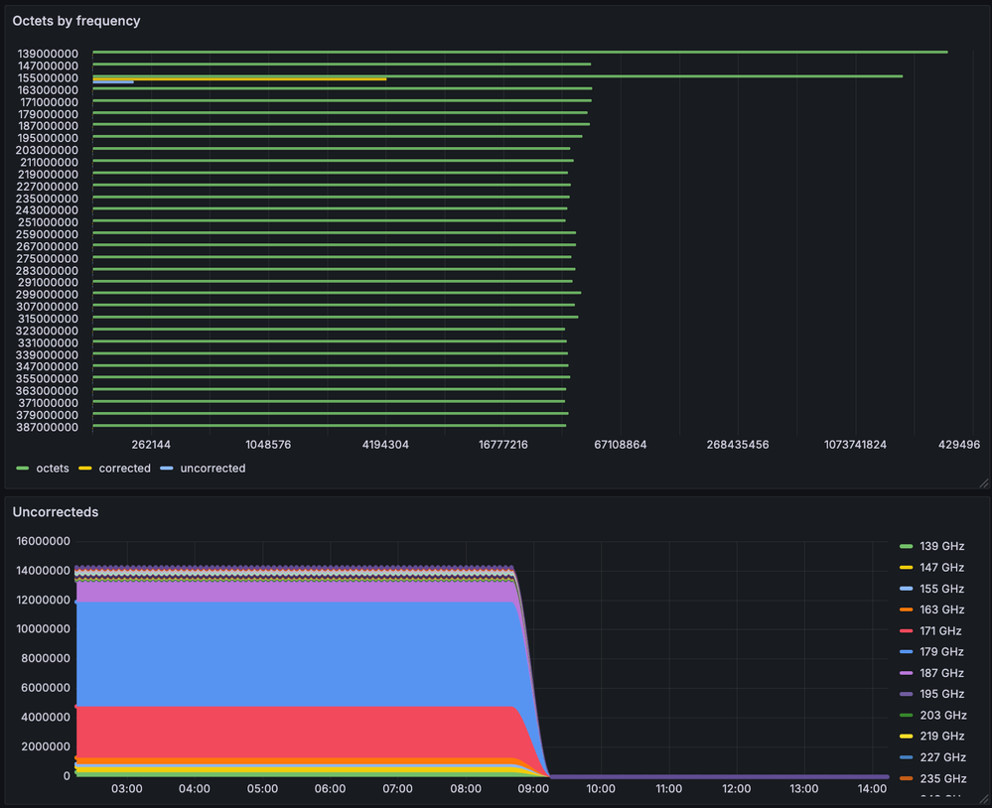Select the 219 GHz legend entry
992x808 pixels.
942,736
